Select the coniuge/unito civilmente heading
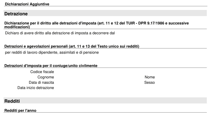210x114 pixels. click(51, 66)
